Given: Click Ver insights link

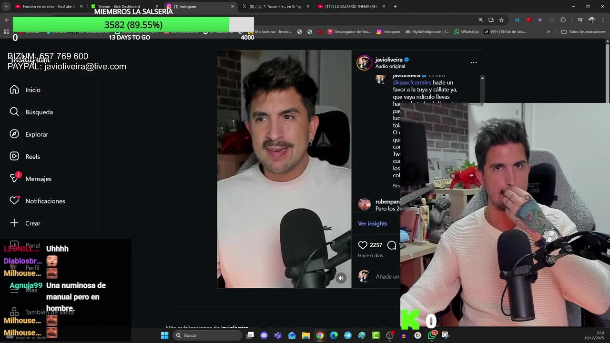Looking at the screenshot, I should point(373,223).
